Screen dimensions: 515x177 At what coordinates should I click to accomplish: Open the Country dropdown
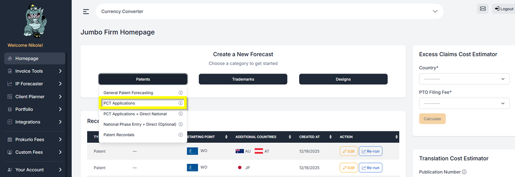[x=464, y=79]
